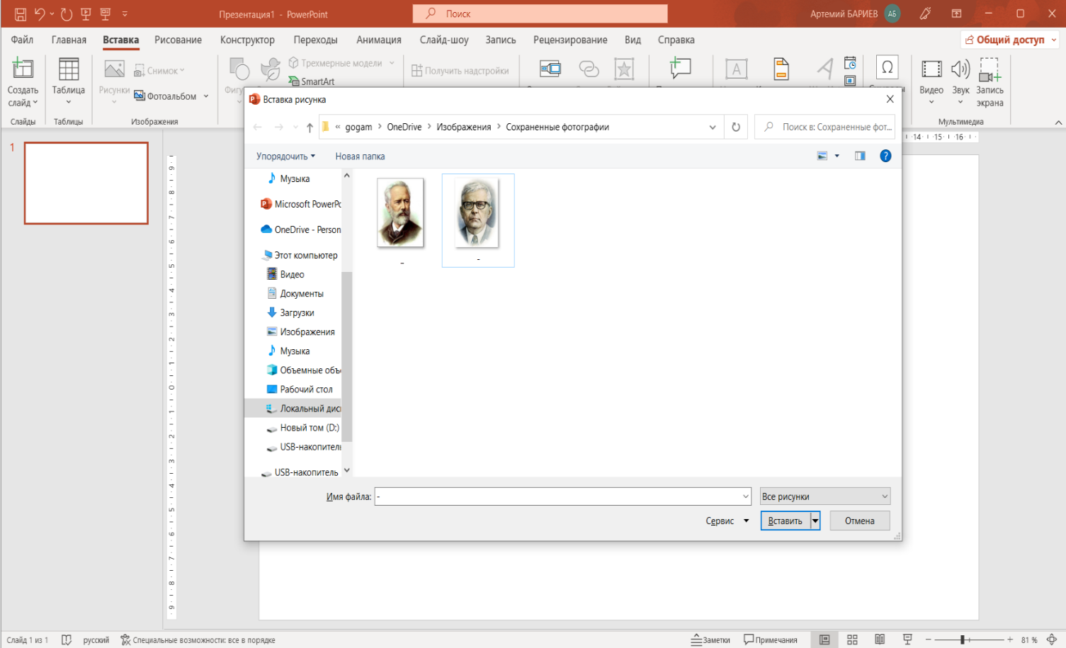Screen dimensions: 1066x648
Task: Switch to Normal view in status bar
Action: (x=824, y=640)
